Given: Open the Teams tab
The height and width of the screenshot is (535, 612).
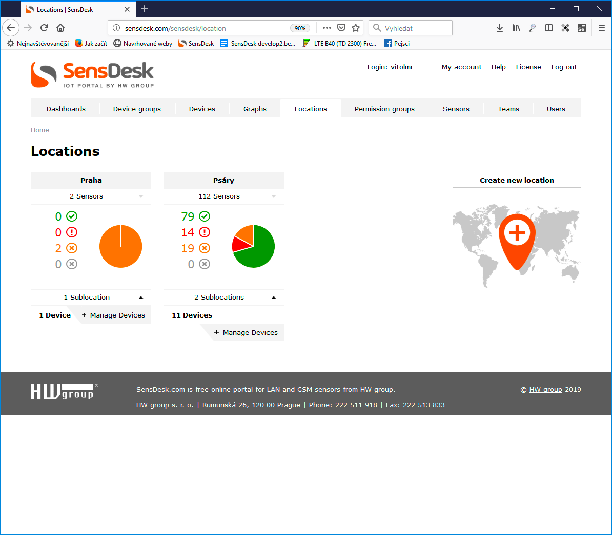Looking at the screenshot, I should coord(508,109).
